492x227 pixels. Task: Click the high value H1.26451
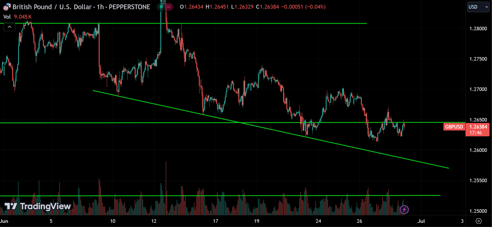point(217,7)
